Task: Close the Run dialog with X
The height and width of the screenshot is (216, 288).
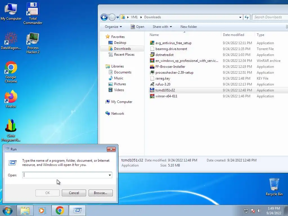Action: 111,149
